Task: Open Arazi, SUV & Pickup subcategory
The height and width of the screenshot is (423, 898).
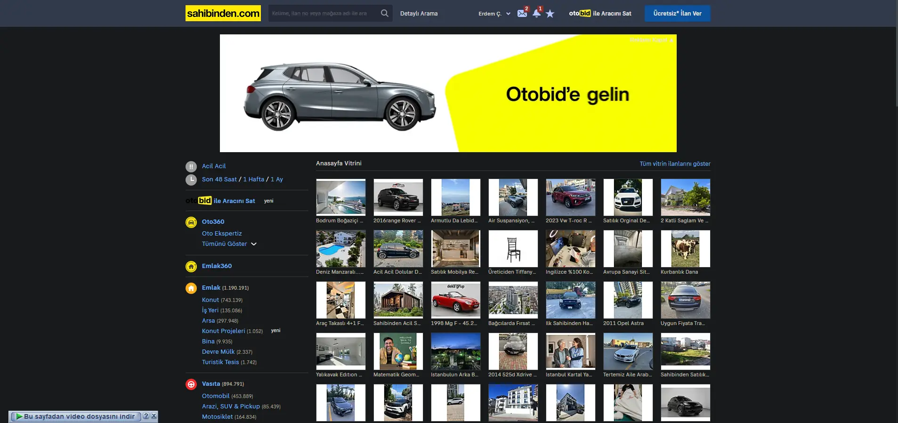Action: (231, 407)
